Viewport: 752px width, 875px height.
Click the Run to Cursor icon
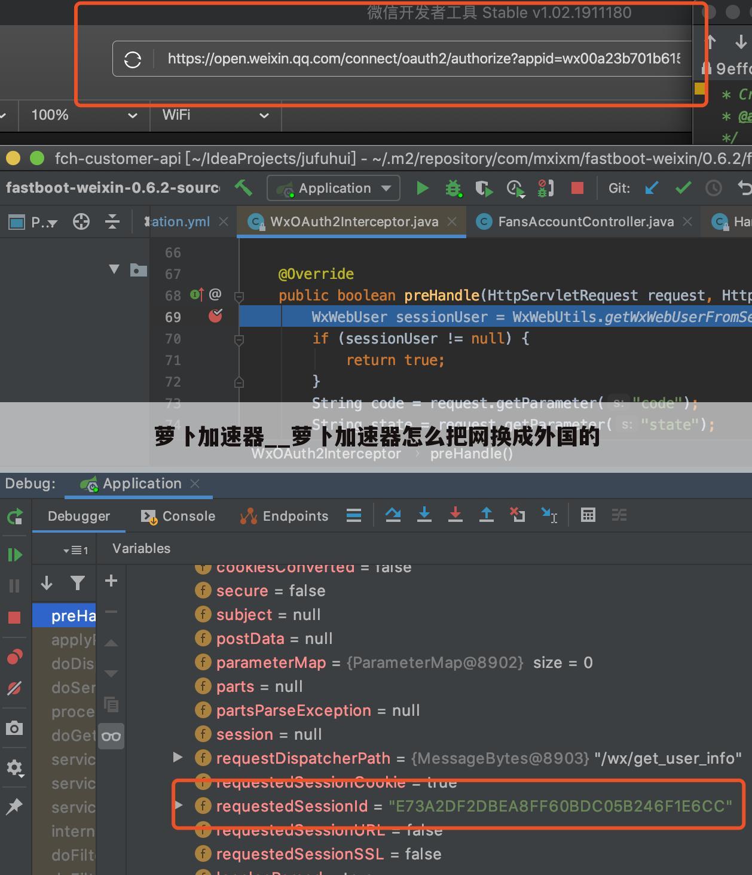pos(549,515)
